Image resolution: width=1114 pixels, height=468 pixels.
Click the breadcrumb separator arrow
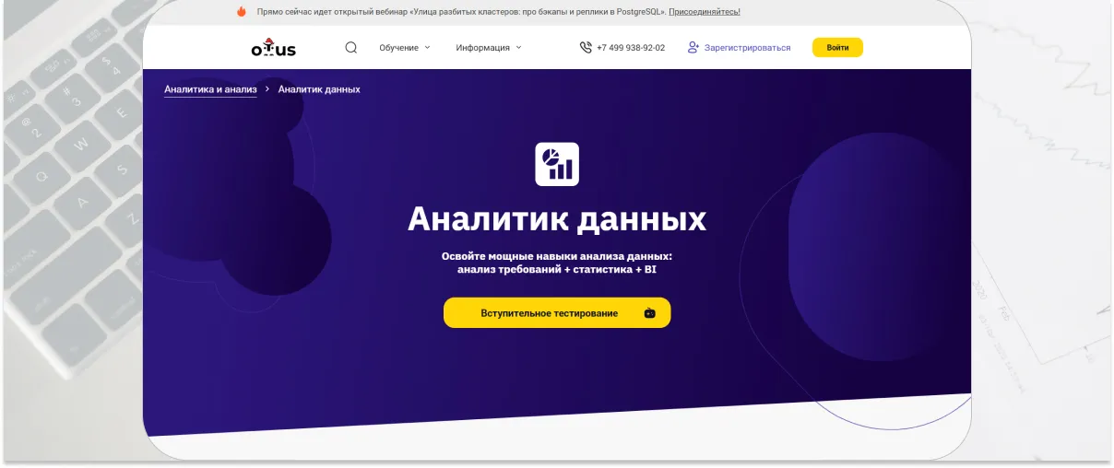[267, 89]
